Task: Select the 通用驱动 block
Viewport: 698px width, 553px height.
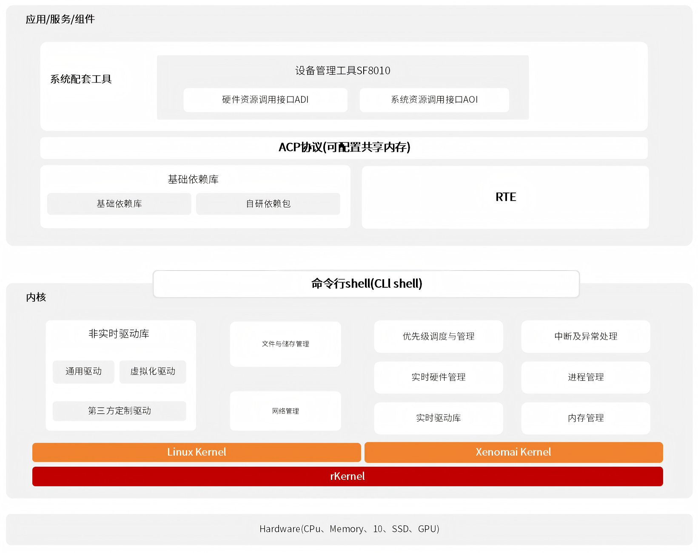Action: click(x=83, y=372)
